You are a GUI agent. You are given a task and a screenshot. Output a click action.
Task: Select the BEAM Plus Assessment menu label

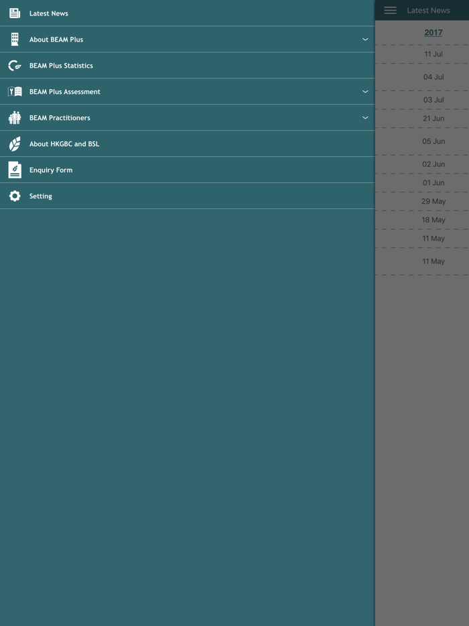coord(65,91)
